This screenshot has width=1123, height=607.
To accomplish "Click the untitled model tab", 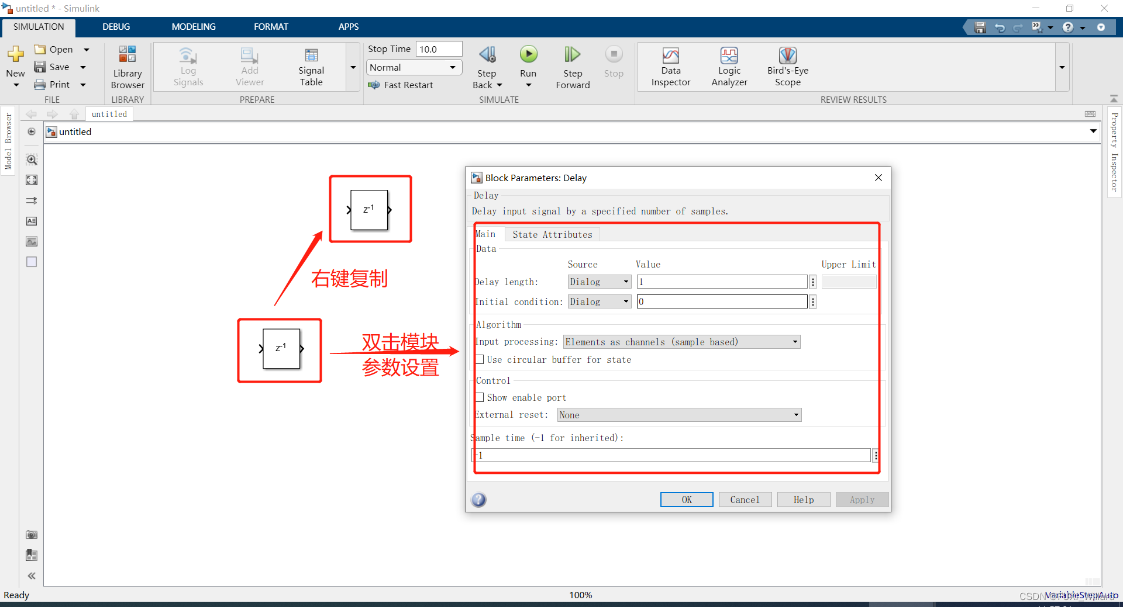I will click(x=109, y=114).
